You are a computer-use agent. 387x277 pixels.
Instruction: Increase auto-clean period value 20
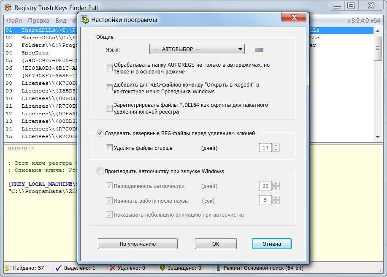point(276,184)
